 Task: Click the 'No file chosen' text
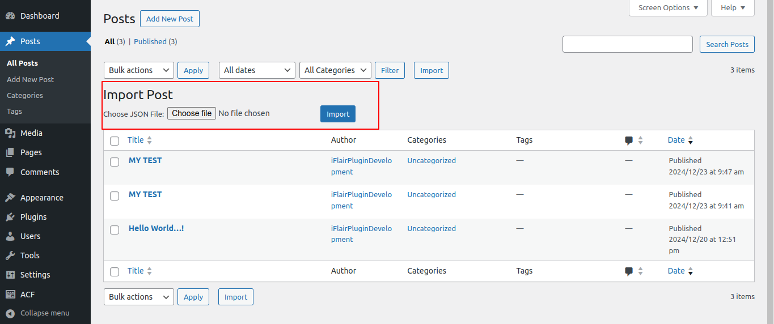point(244,113)
